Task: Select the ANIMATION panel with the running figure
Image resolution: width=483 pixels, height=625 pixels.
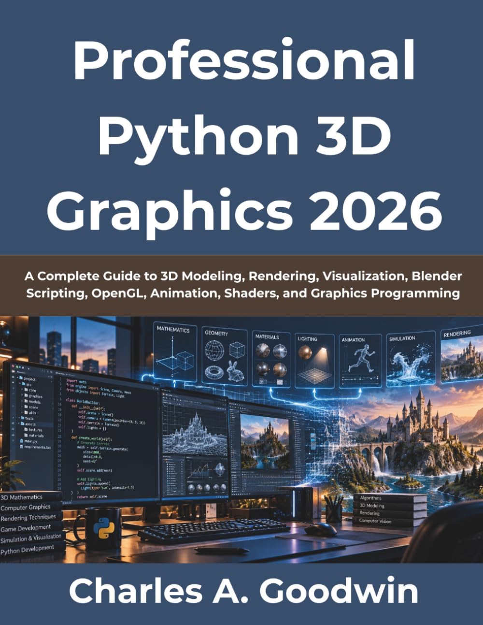Action: tap(361, 361)
